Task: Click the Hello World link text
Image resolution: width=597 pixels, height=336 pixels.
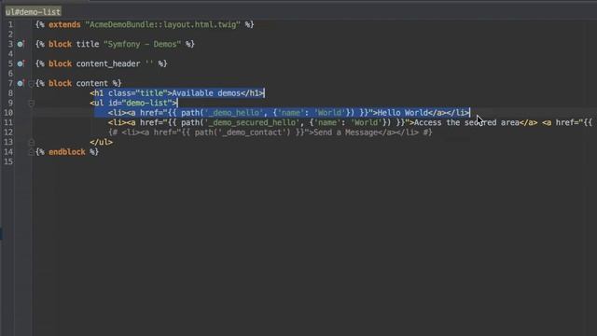Action: tap(402, 113)
